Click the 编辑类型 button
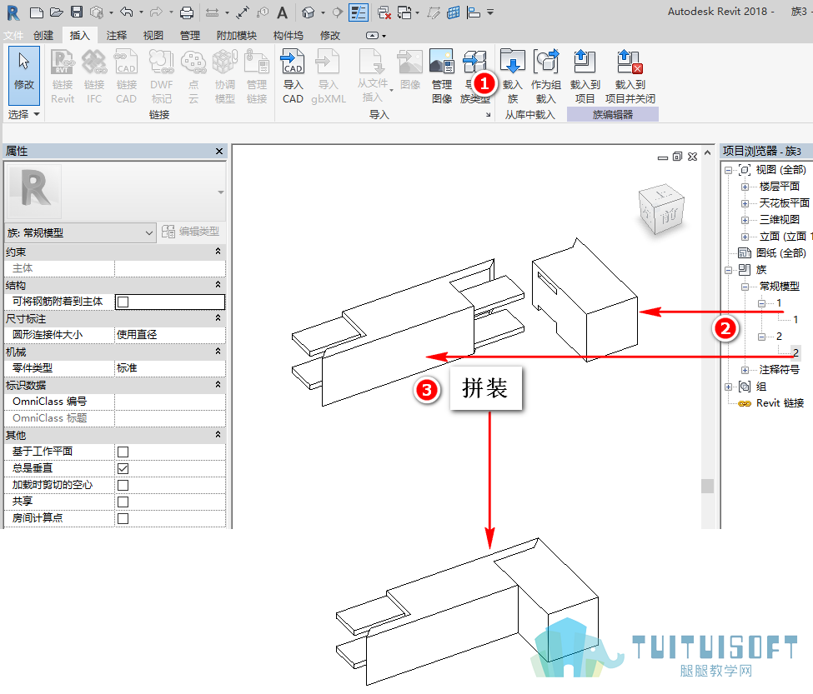This screenshot has height=694, width=813. coord(190,232)
